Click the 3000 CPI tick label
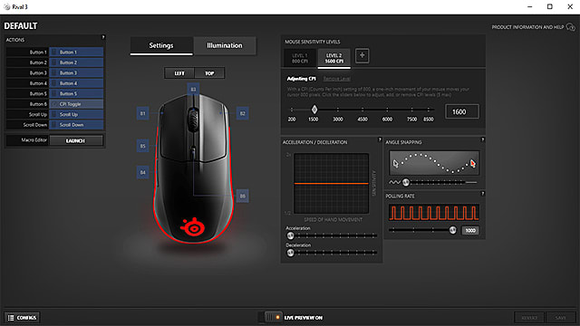The image size is (580, 326). (x=338, y=119)
